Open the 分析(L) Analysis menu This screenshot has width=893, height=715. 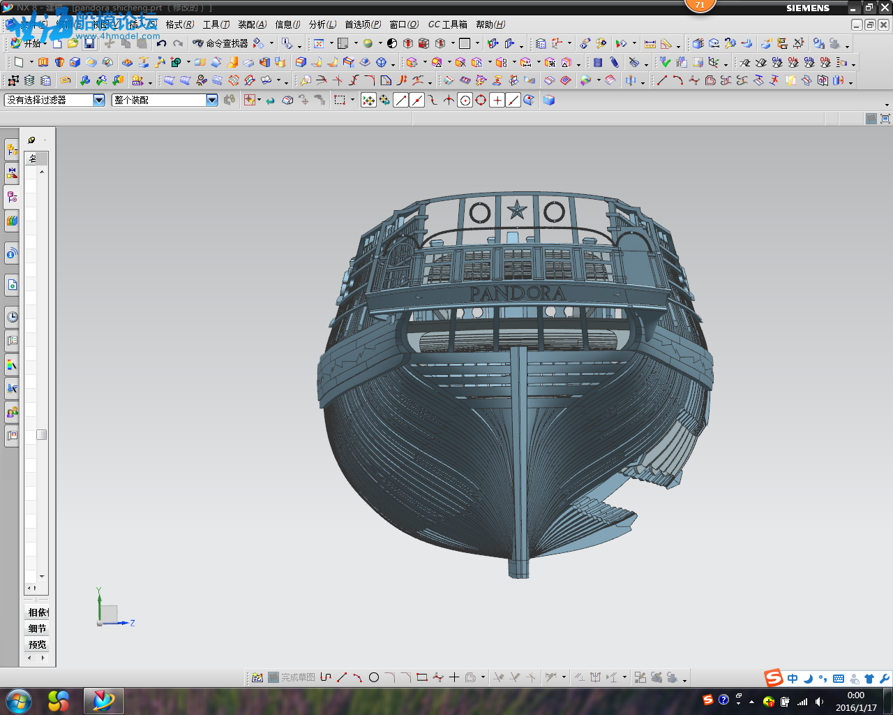click(323, 24)
